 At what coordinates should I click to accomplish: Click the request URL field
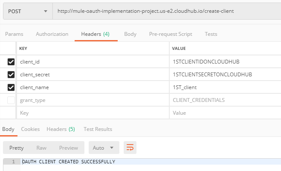click(x=166, y=11)
